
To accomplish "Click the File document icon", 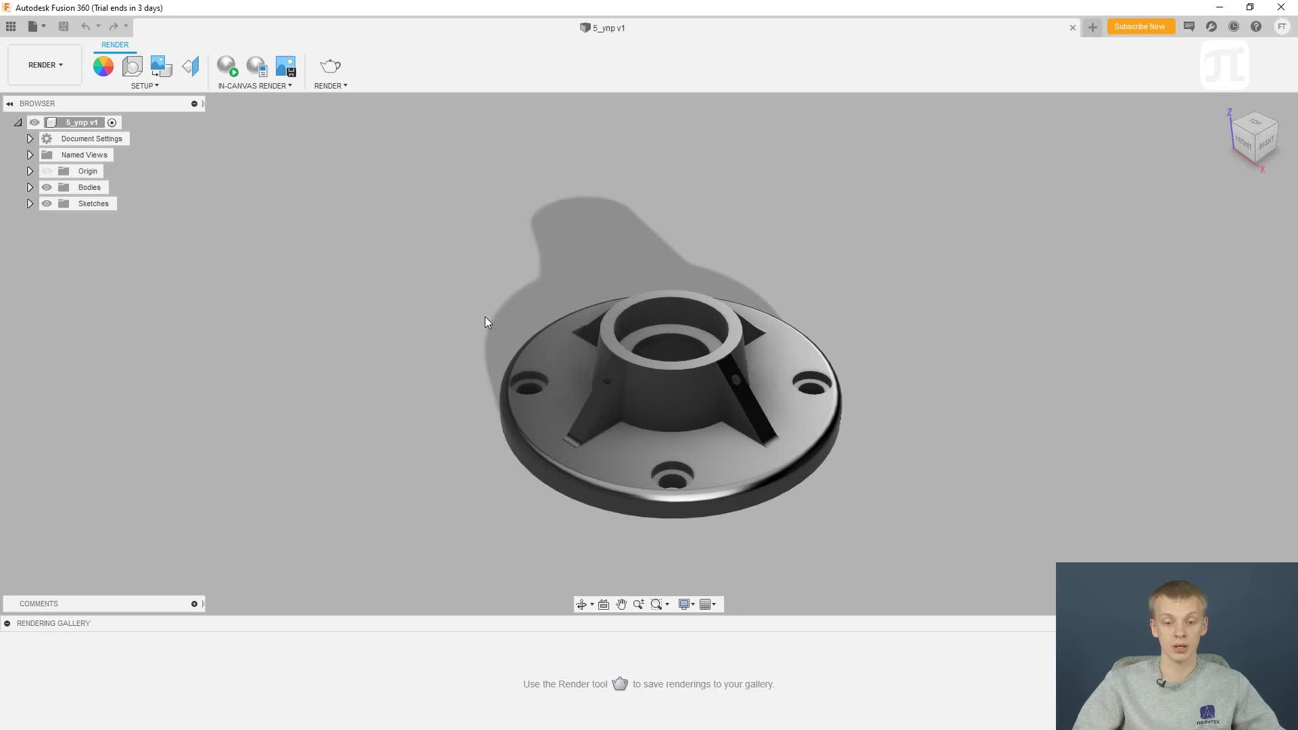I will tap(32, 26).
